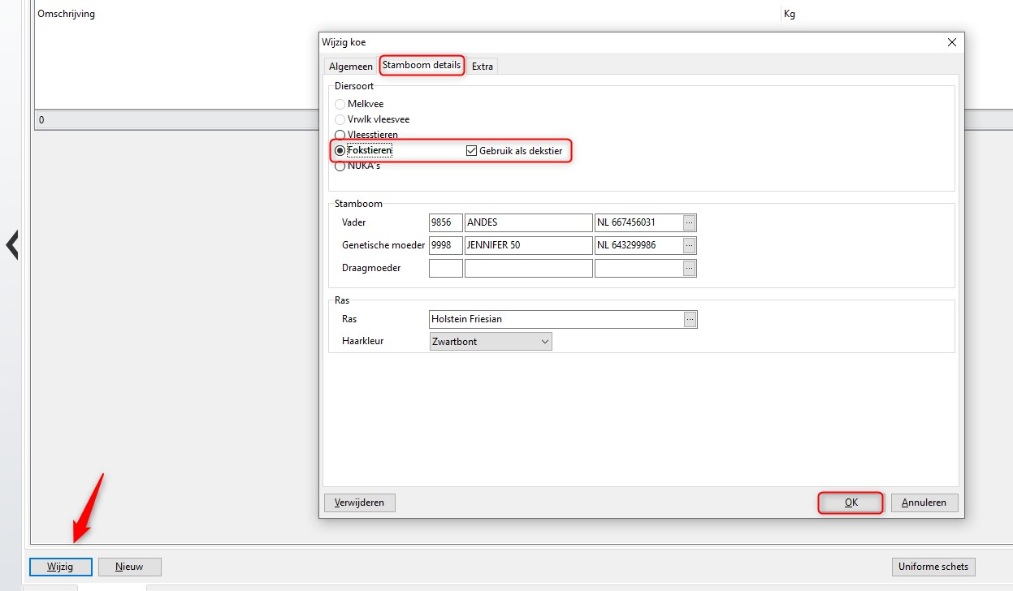Viewport: 1013px width, 591px height.
Task: Collapse side panel with left arrow
Action: [12, 244]
